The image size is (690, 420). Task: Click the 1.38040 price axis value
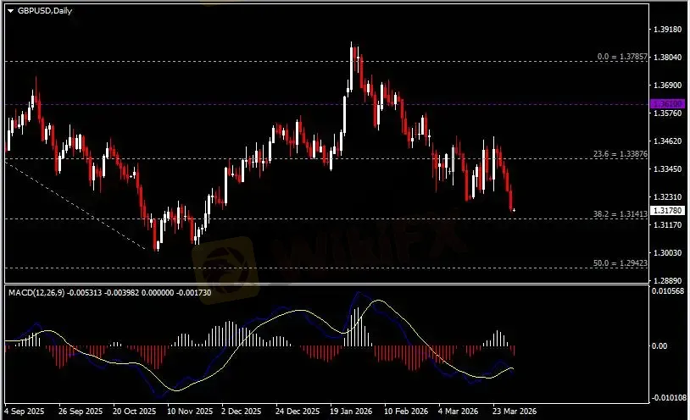[668, 58]
